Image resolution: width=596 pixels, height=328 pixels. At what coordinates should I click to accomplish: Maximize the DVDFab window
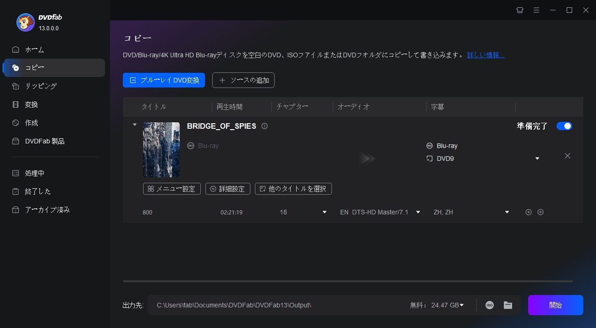[x=569, y=10]
